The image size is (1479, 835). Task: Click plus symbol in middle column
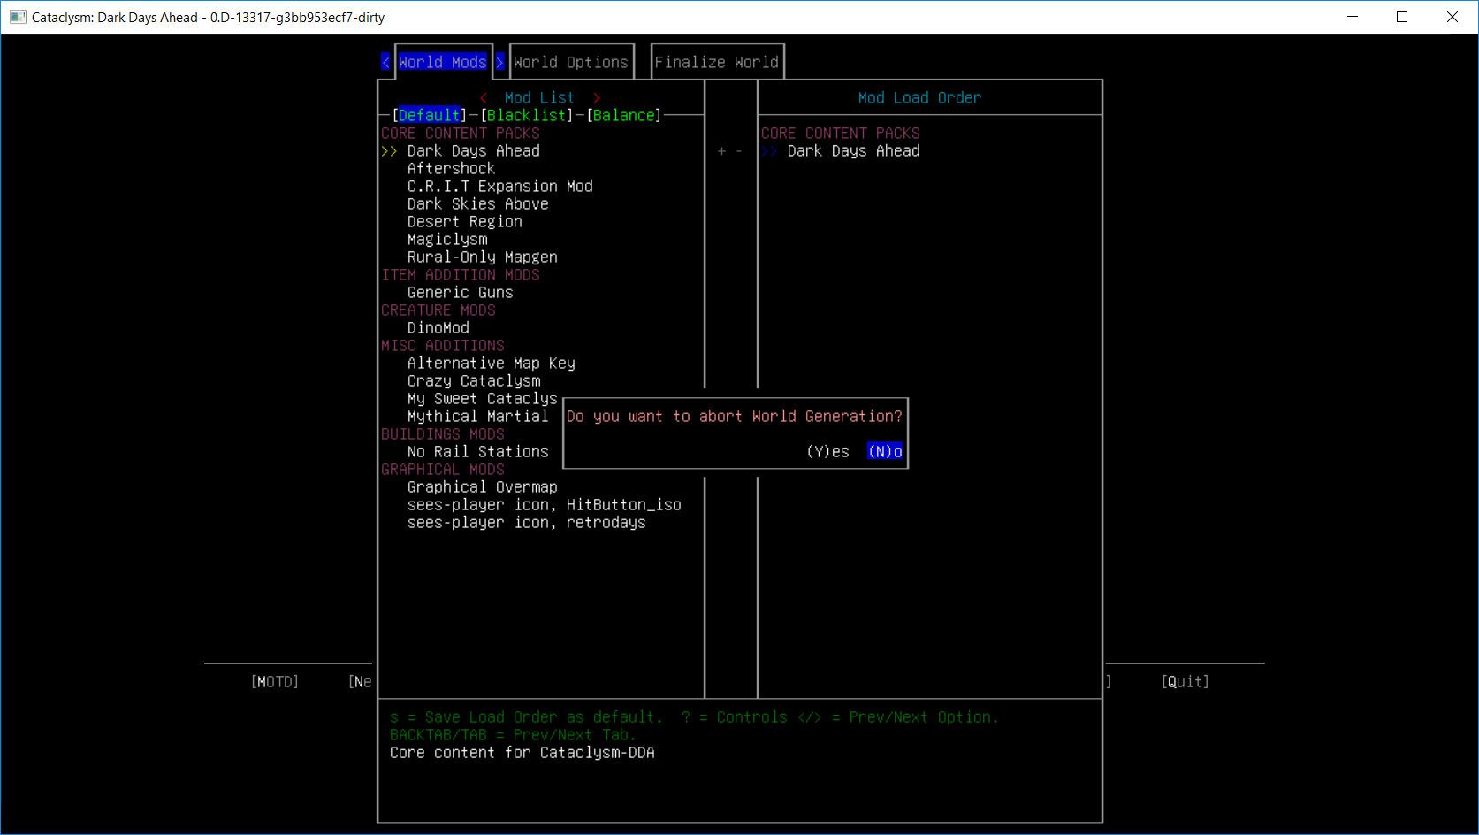coord(721,151)
